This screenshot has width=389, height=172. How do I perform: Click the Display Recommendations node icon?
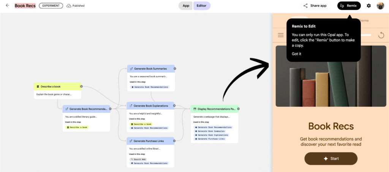(x=195, y=109)
